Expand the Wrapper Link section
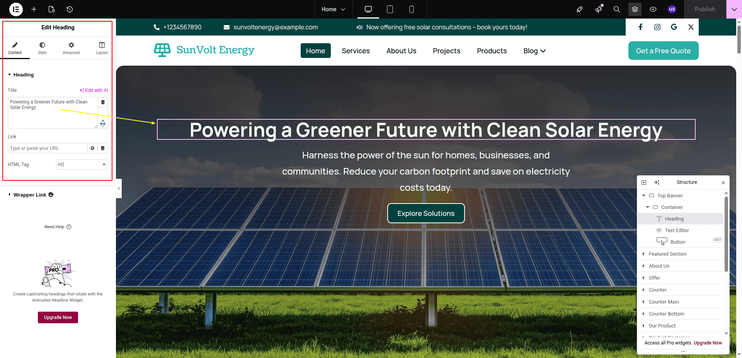Viewport: 742px width, 358px height. pyautogui.click(x=30, y=195)
